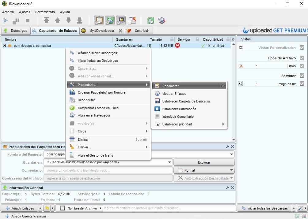Expand the Establecer prioridad submenu
Screen dimensions: 308x219
click(x=189, y=124)
